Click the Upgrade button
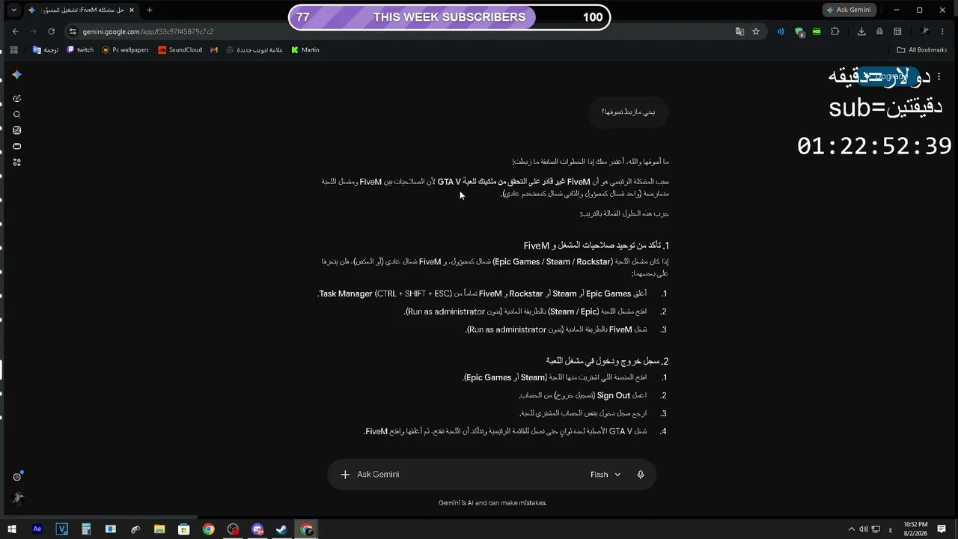Image resolution: width=958 pixels, height=539 pixels. [889, 76]
